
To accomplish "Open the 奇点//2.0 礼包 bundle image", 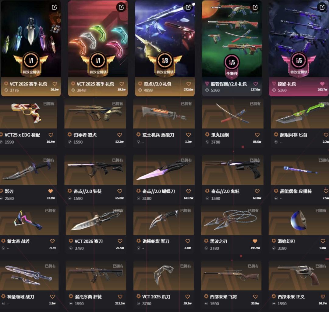I will coord(165,38).
